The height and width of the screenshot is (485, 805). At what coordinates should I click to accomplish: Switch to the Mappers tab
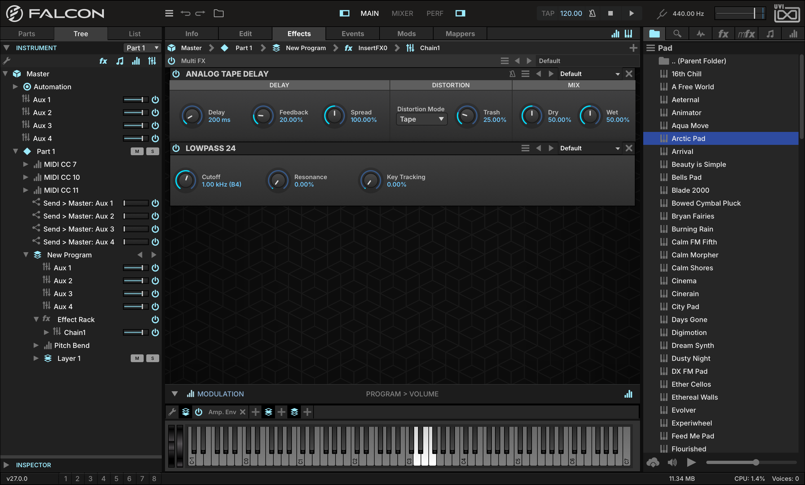460,34
